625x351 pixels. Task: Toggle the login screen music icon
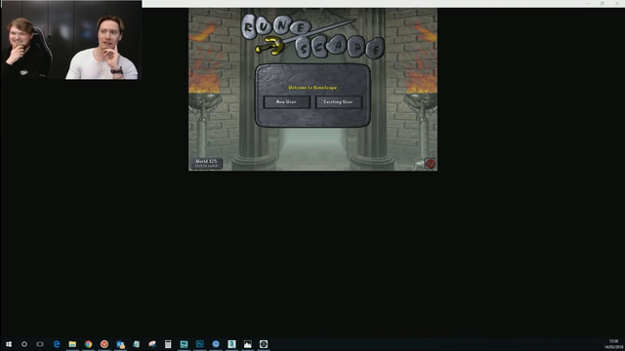(430, 164)
